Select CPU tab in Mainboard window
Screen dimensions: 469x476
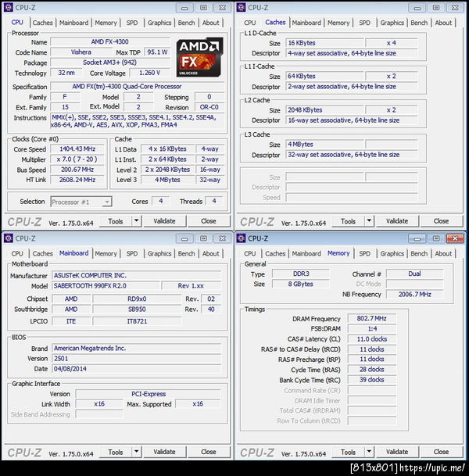pyautogui.click(x=17, y=253)
